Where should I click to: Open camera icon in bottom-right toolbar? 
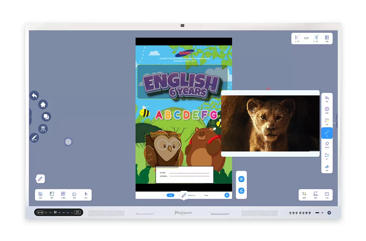coord(315,195)
